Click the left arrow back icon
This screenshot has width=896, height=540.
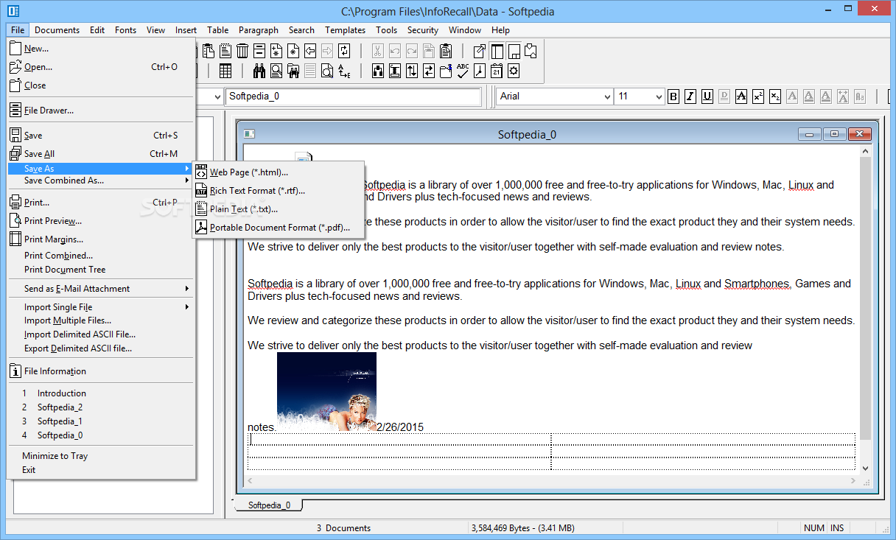[x=310, y=51]
